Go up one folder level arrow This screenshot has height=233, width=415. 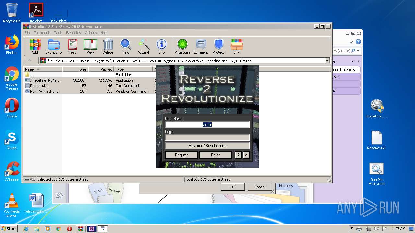(x=30, y=61)
